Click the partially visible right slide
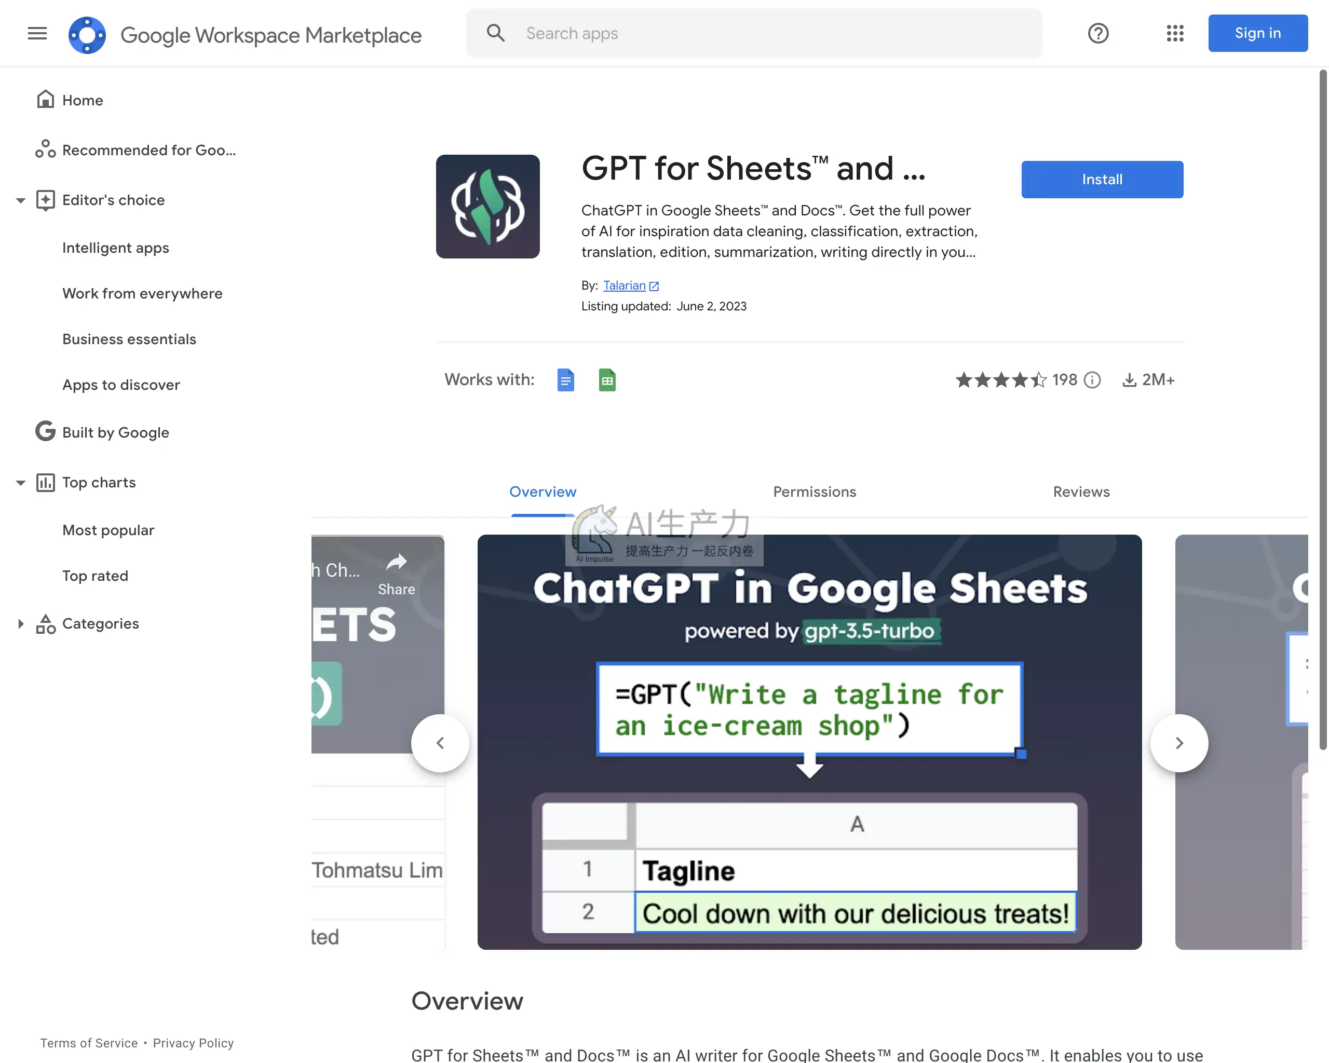Image resolution: width=1329 pixels, height=1063 pixels. click(1241, 742)
